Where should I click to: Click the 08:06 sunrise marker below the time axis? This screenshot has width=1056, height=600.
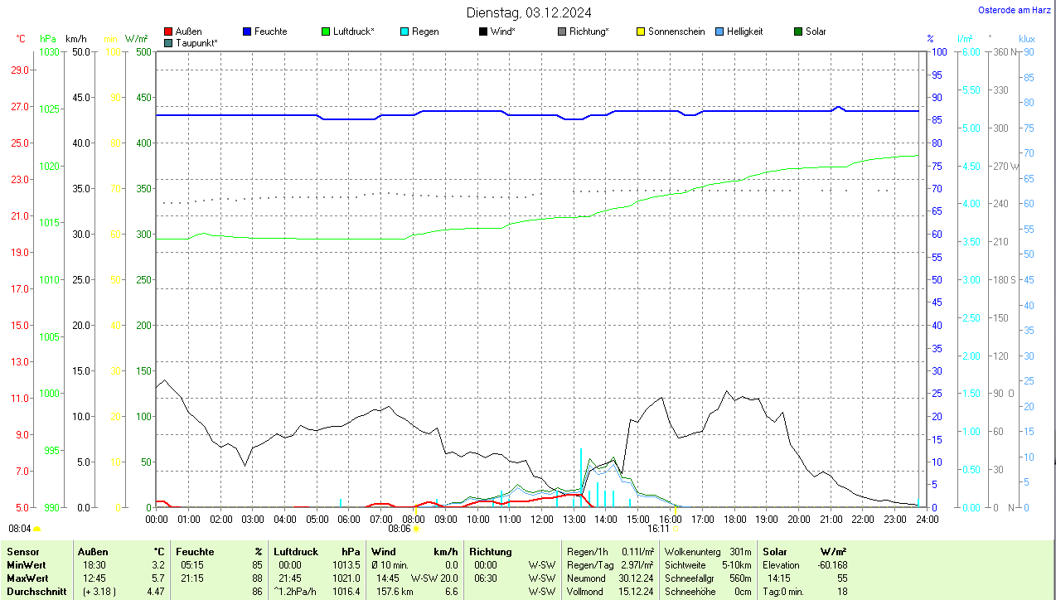400,528
